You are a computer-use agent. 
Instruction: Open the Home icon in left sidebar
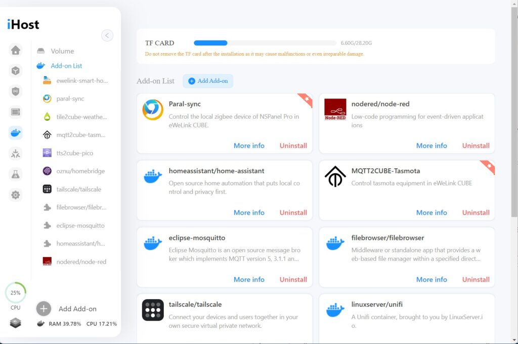16,50
